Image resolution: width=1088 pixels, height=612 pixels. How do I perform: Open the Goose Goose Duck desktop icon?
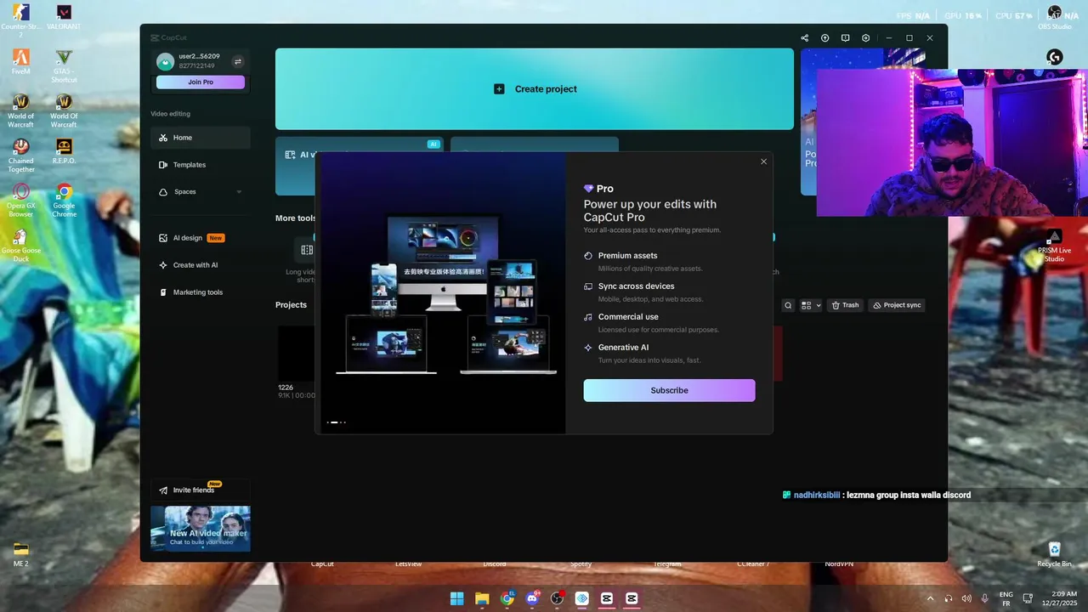pos(21,245)
